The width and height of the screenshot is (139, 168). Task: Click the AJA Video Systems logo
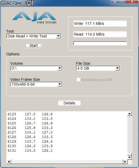(34, 17)
